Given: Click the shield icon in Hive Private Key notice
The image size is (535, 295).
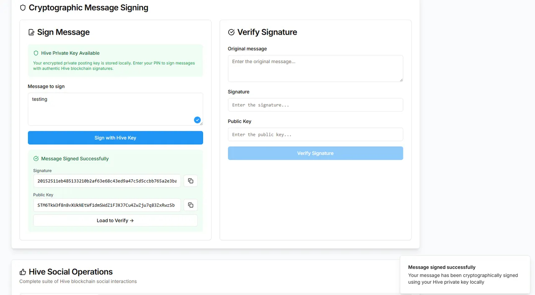Looking at the screenshot, I should click(x=36, y=53).
